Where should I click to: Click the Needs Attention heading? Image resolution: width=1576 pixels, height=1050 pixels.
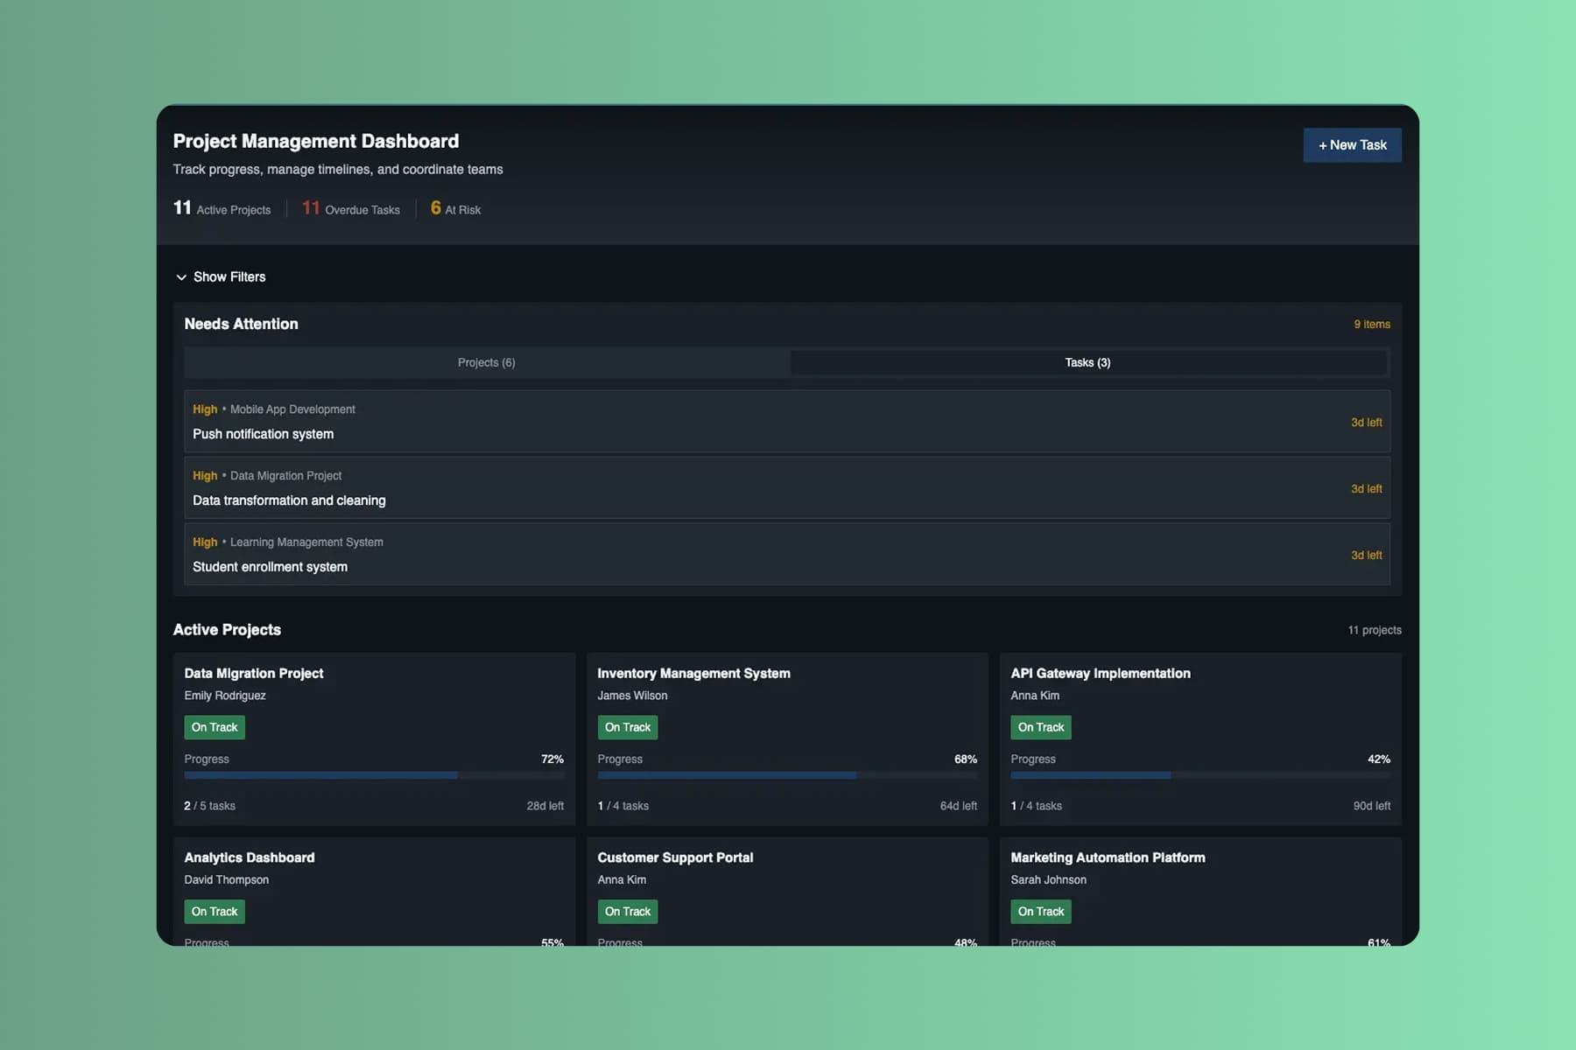pos(242,324)
